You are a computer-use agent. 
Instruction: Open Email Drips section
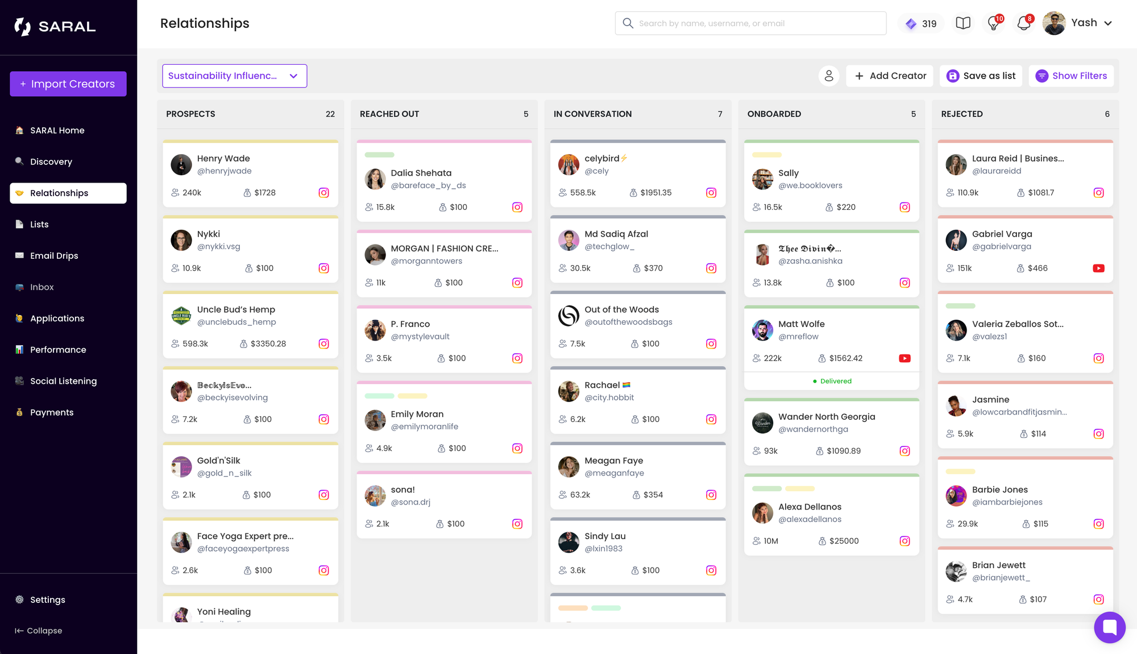click(68, 256)
